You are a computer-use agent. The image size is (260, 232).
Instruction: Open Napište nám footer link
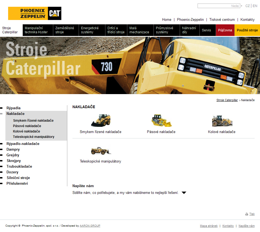coord(246,226)
